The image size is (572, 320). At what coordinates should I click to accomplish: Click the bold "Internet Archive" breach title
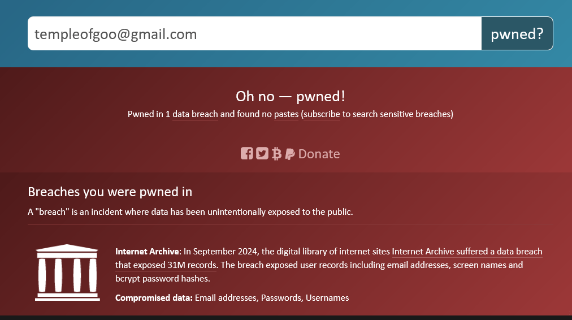click(148, 252)
